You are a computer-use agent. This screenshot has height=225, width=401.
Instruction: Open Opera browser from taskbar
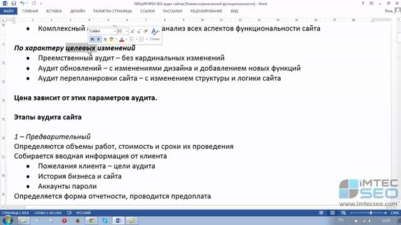(64, 221)
